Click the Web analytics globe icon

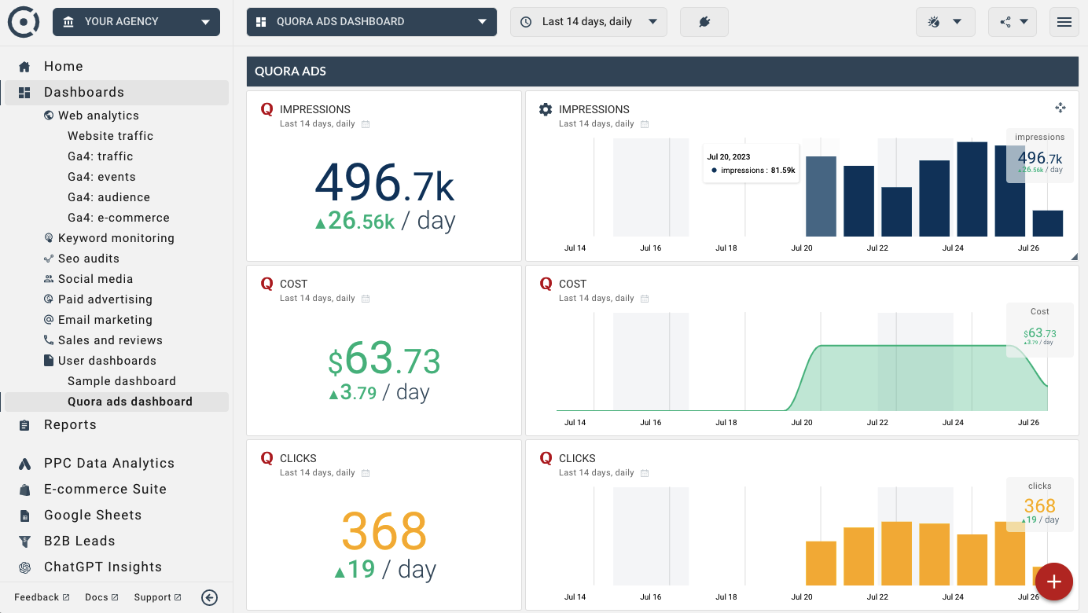pos(49,116)
